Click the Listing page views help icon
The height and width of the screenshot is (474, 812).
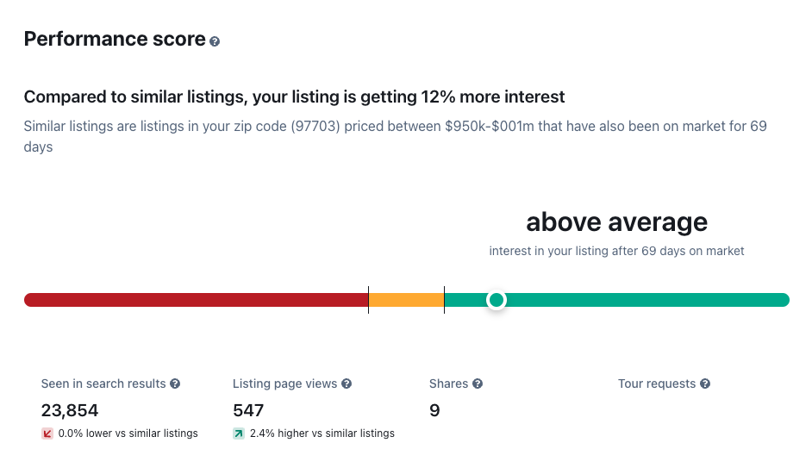[x=347, y=384]
